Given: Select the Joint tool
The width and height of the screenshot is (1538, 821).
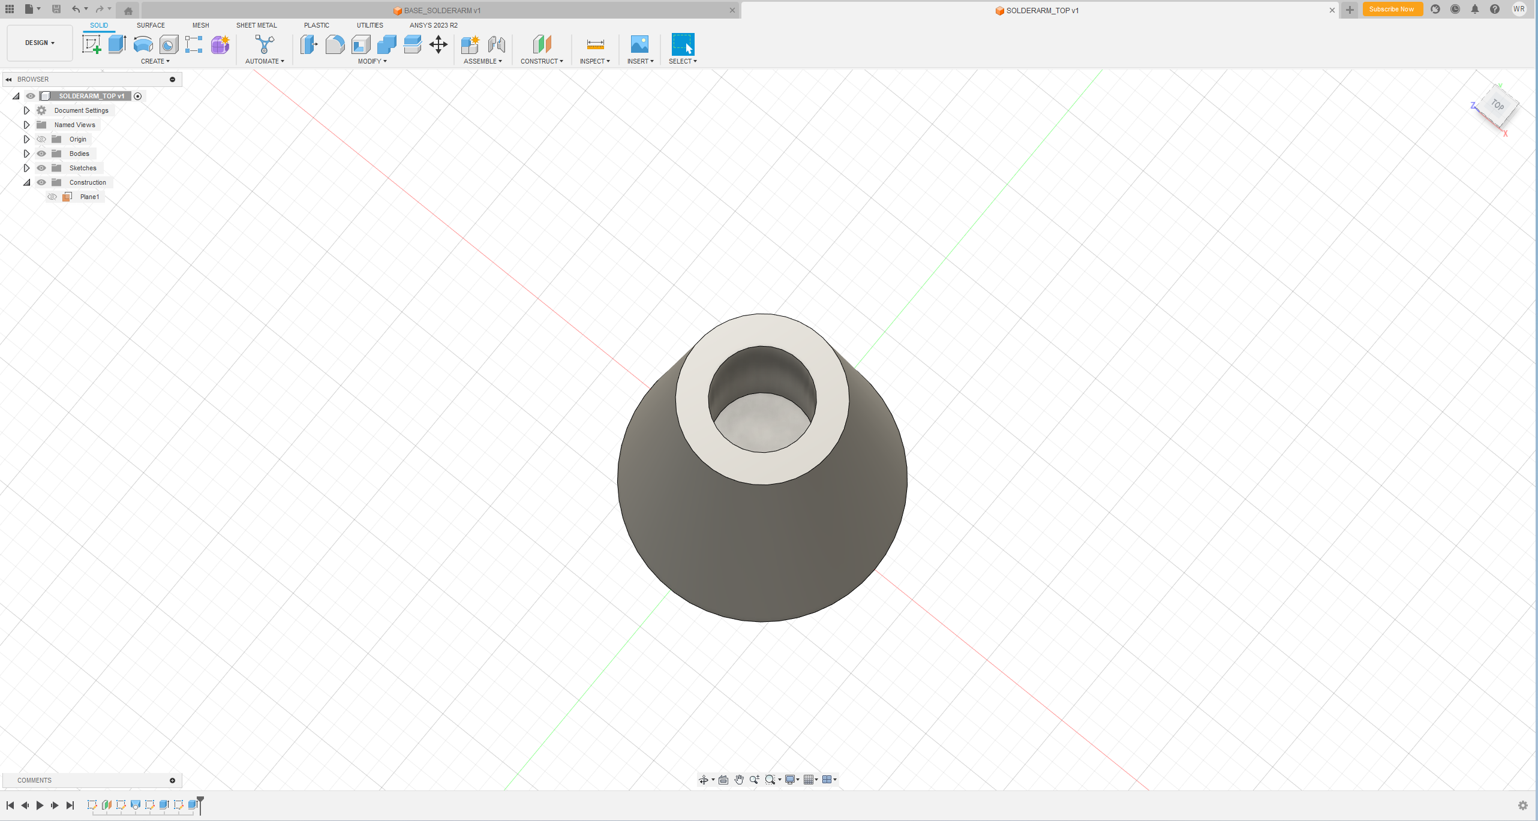Looking at the screenshot, I should 497,44.
